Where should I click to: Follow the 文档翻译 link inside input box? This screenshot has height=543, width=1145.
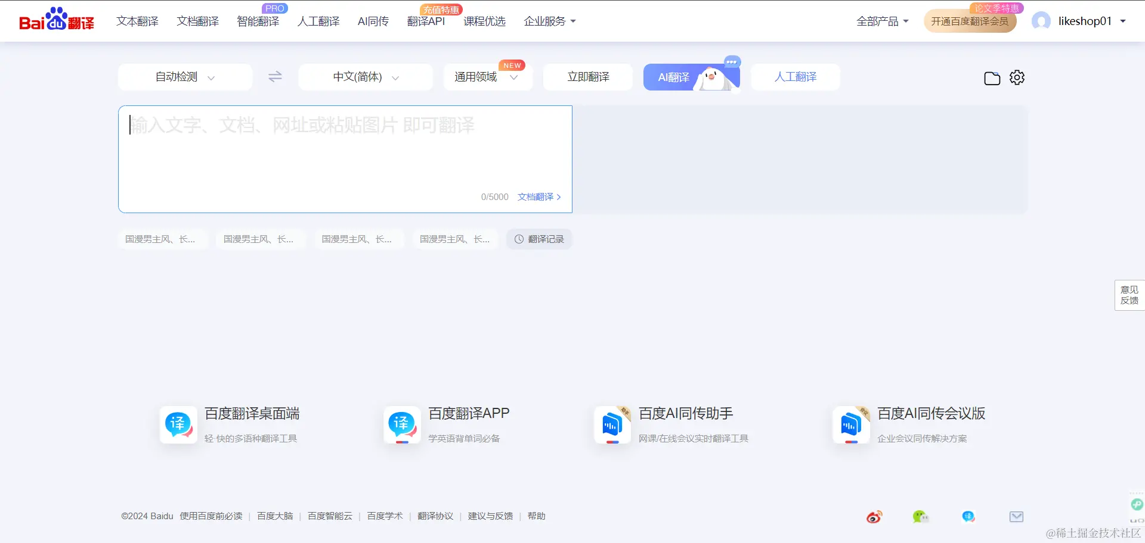tap(539, 197)
